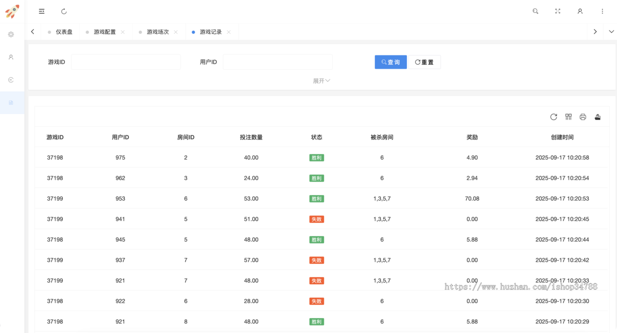Click the 奖励 column header
This screenshot has width=617, height=333.
coord(472,138)
